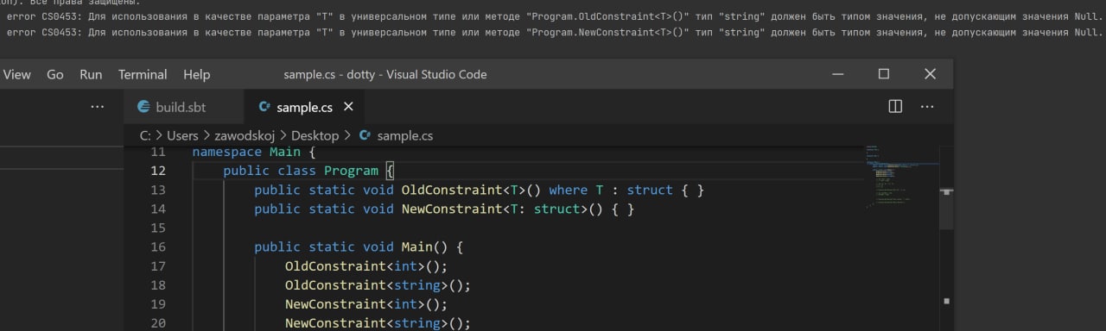The image size is (1106, 331).
Task: Click the sample.cs breadcrumb segment
Action: [x=405, y=135]
